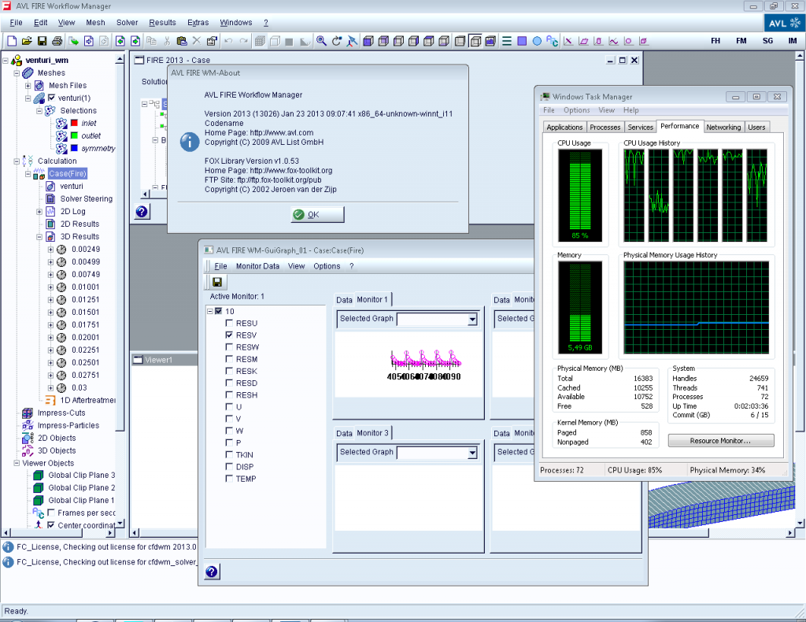806x622 pixels.
Task: Open the Solver menu
Action: click(127, 23)
